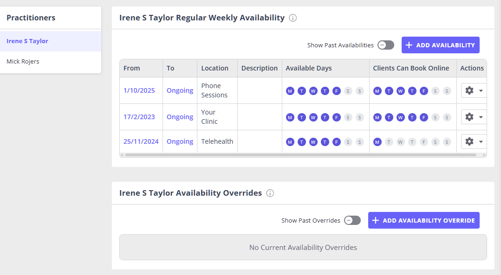This screenshot has height=275, width=501.
Task: Open the 1/10/2025 From date link
Action: pos(139,90)
